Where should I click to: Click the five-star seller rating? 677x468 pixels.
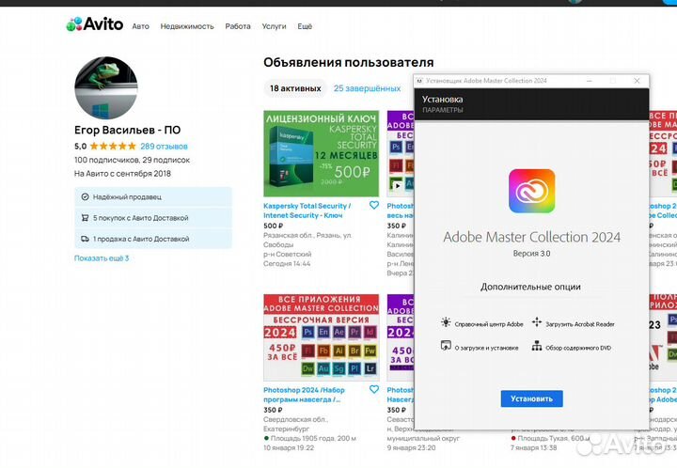pyautogui.click(x=113, y=147)
